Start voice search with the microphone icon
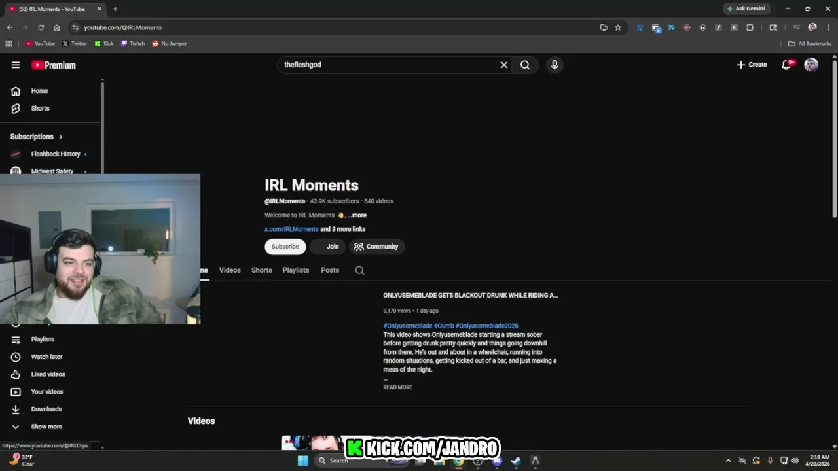Screen dimensions: 838x471 555,65
